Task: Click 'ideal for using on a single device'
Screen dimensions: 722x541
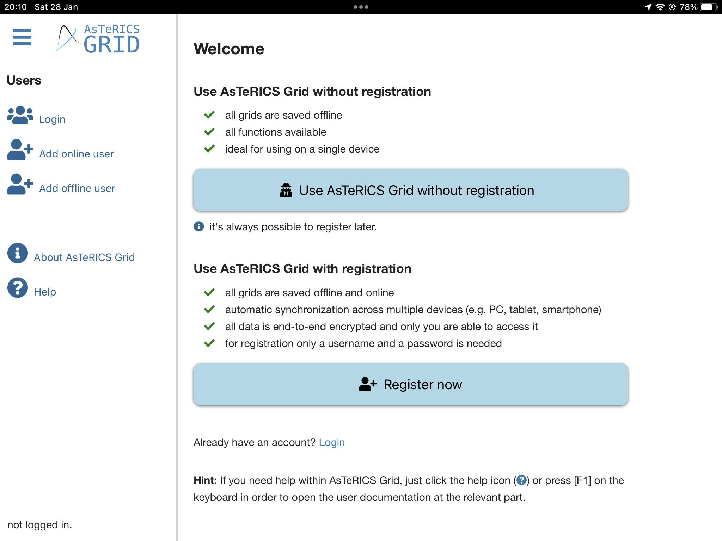Action: [302, 149]
